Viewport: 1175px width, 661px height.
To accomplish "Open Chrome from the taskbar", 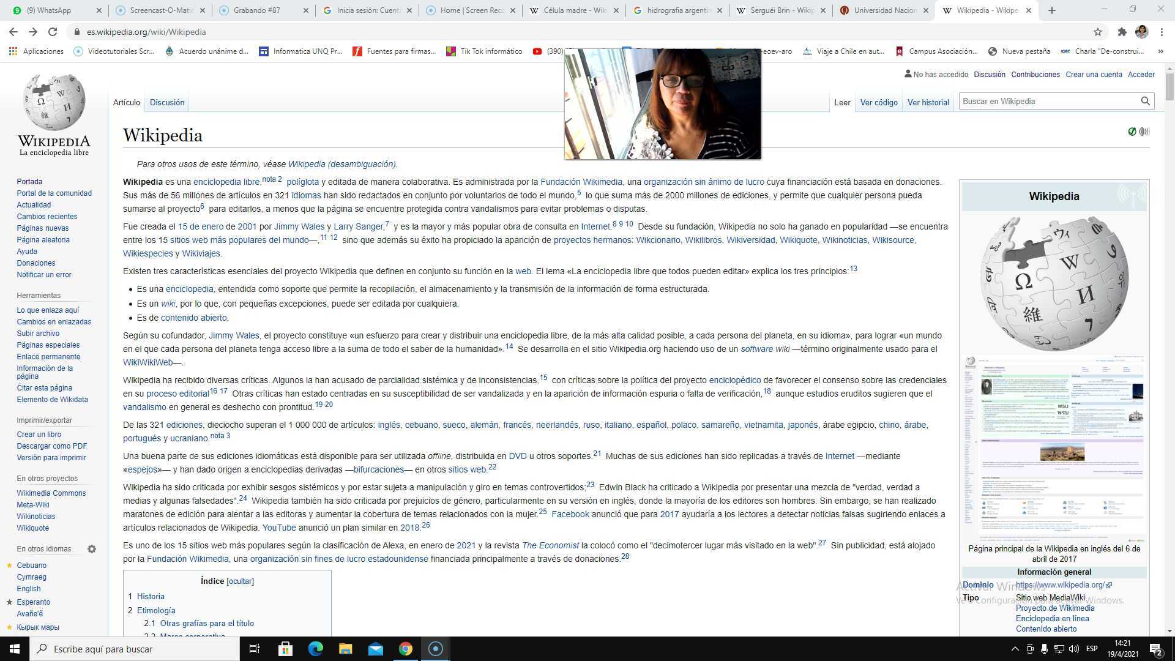I will [406, 649].
